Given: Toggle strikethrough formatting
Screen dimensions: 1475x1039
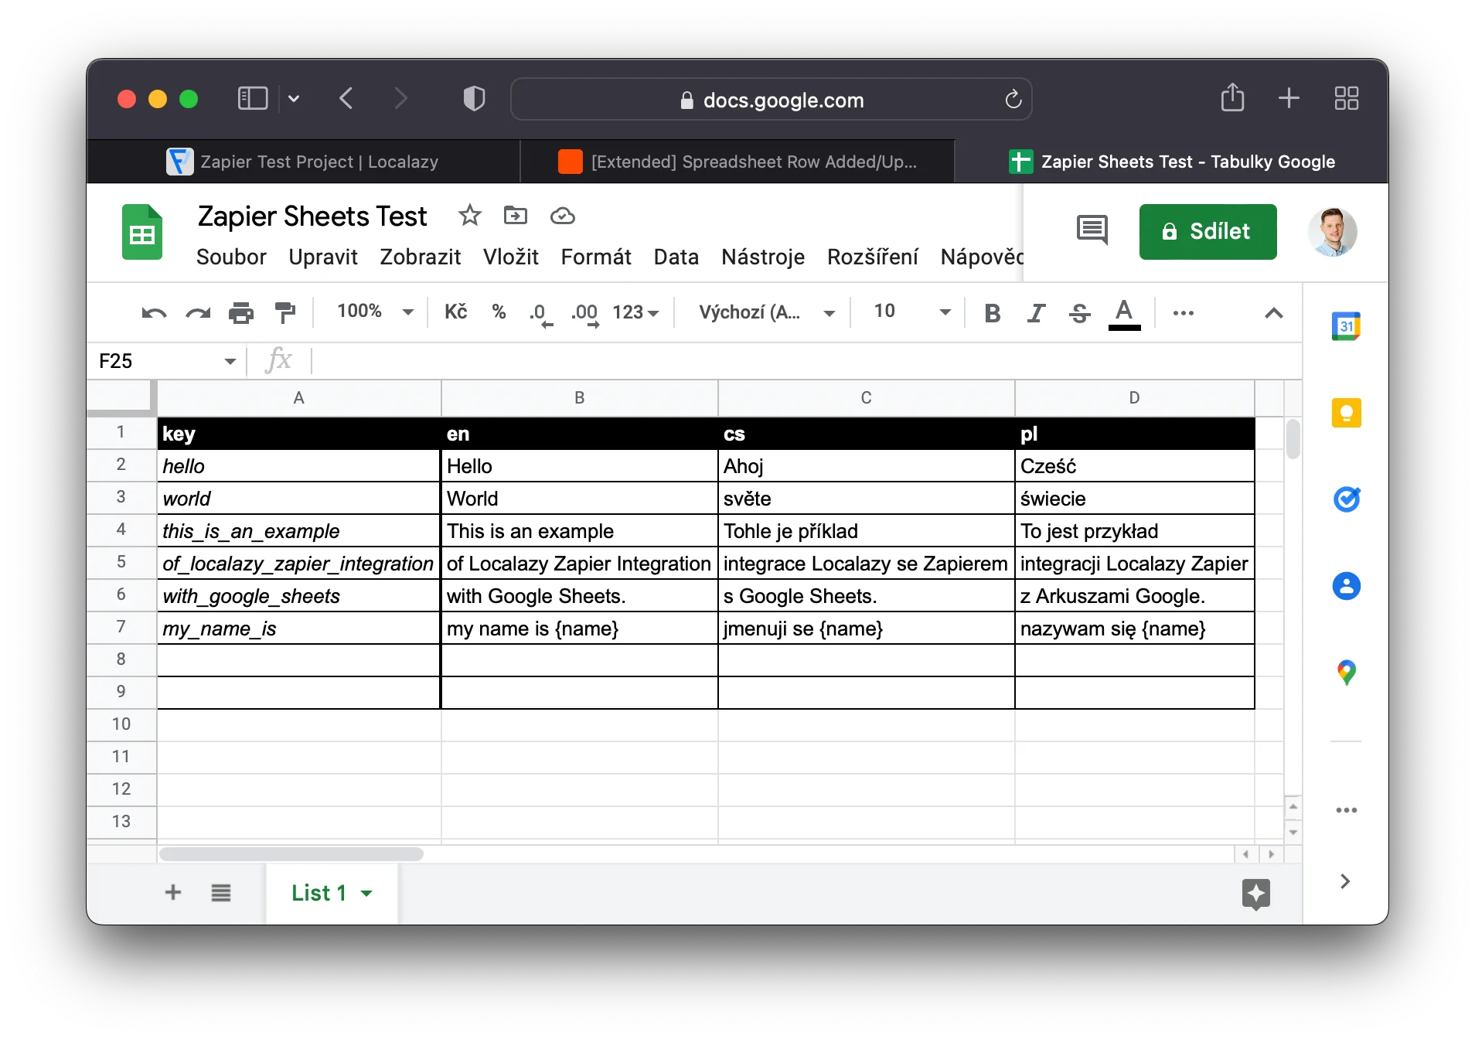Looking at the screenshot, I should point(1079,313).
